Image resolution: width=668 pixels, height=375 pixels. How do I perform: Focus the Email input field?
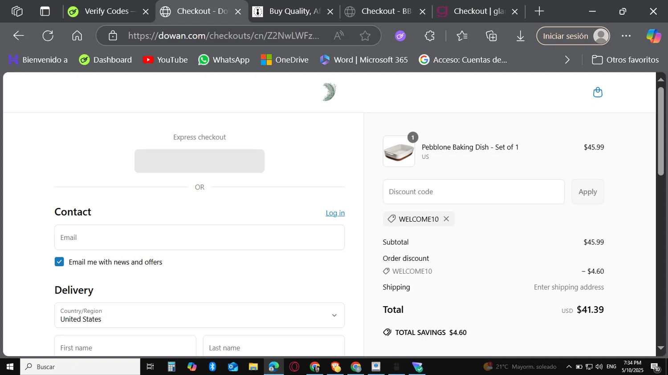coord(200,237)
